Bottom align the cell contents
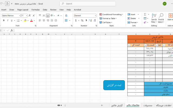173x108 pixels. (x=48, y=16)
